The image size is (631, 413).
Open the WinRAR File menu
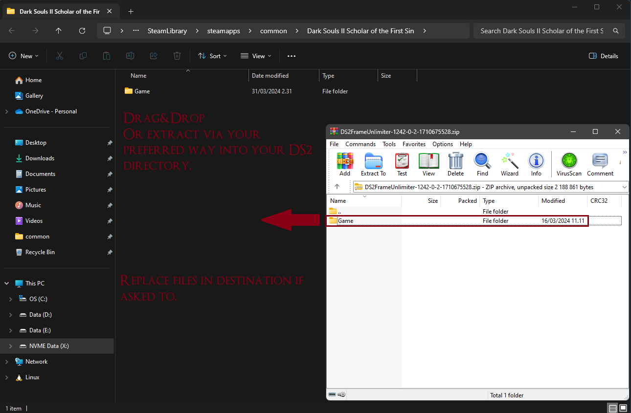coord(334,144)
